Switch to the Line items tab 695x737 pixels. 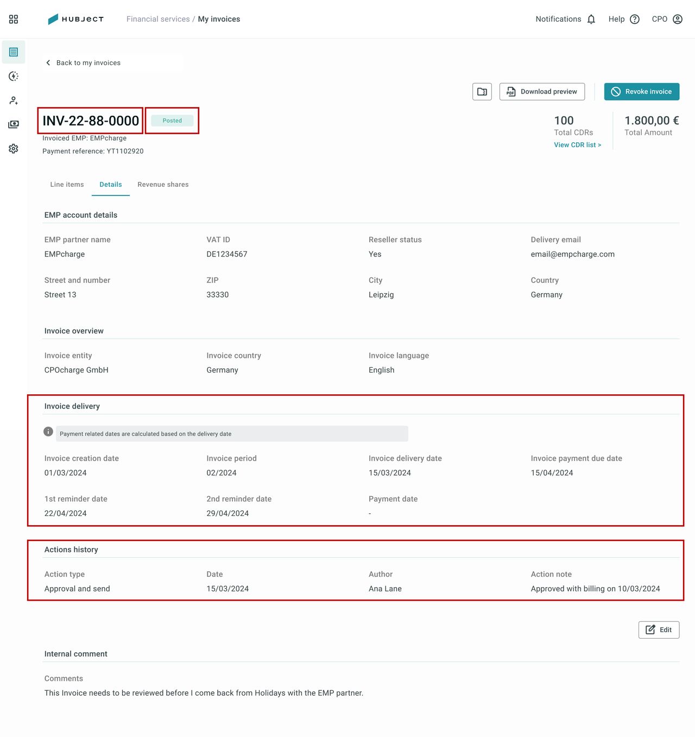click(67, 185)
